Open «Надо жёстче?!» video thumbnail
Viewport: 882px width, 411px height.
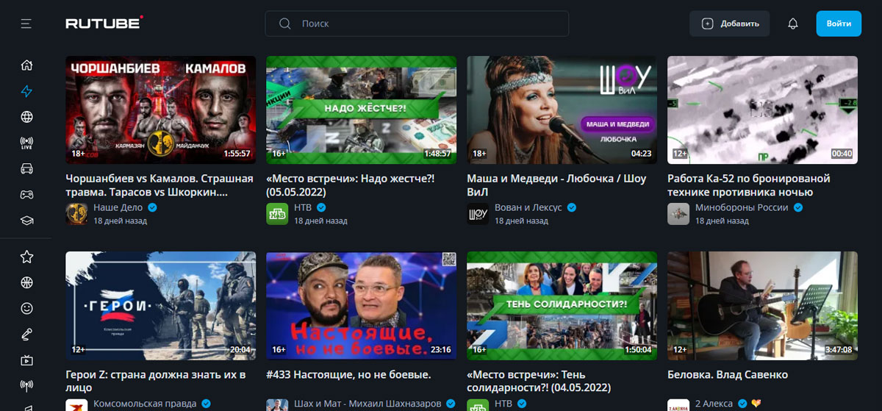coord(361,110)
